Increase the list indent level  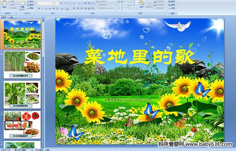click(x=89, y=3)
